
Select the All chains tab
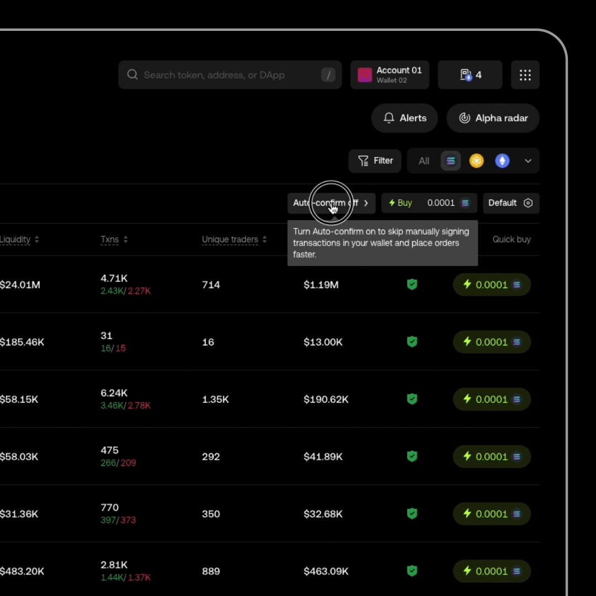pyautogui.click(x=424, y=161)
